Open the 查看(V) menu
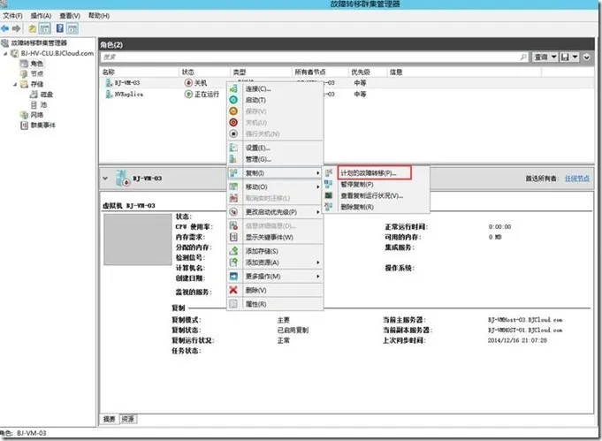Screen dimensions: 602x441 click(70, 16)
